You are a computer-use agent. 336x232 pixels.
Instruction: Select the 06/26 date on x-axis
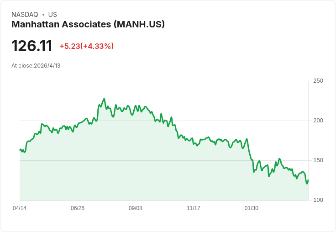(x=78, y=208)
